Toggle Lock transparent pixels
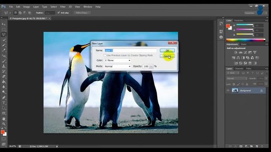The height and width of the screenshot is (152, 271). tap(234, 84)
